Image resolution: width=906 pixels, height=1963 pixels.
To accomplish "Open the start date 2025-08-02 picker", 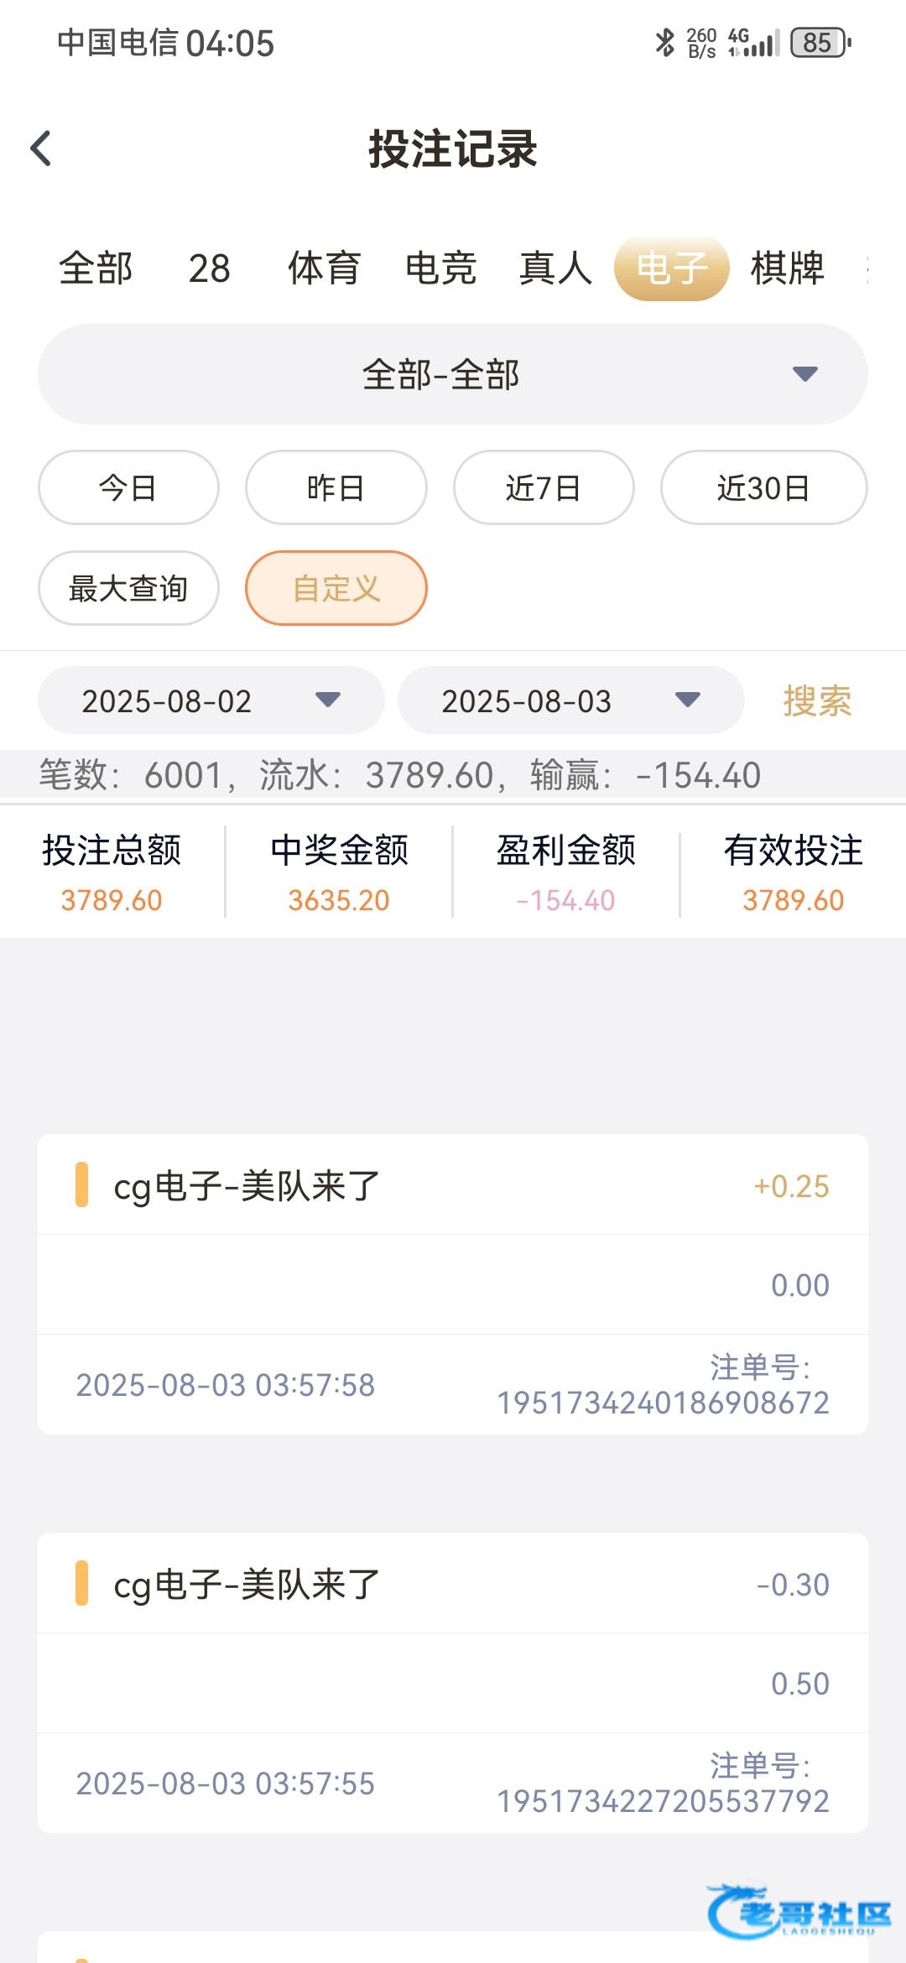I will pyautogui.click(x=211, y=700).
